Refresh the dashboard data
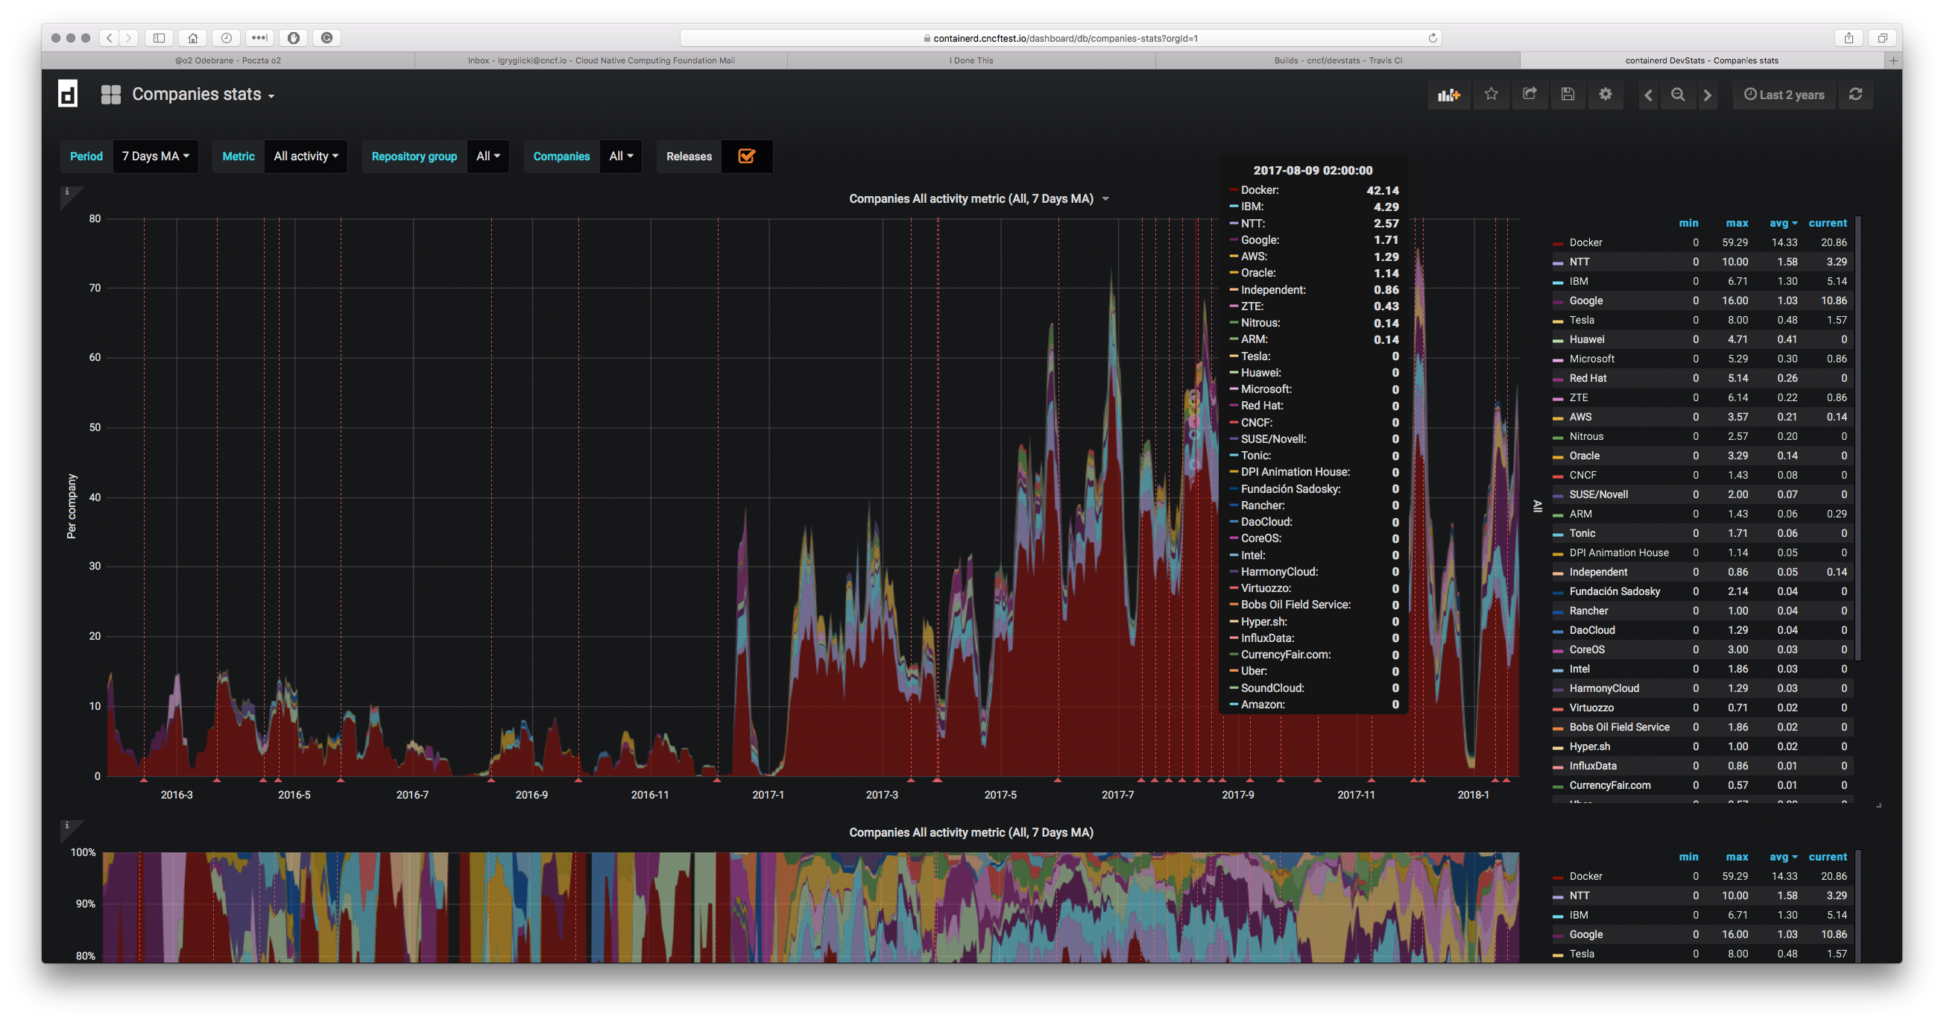Screen dimensions: 1944x1023 (1856, 95)
